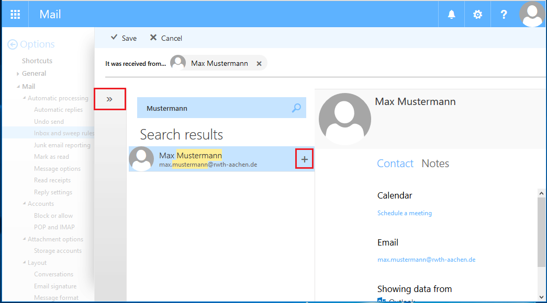This screenshot has width=547, height=303.
Task: Save the rule with the checkmark icon
Action: coord(116,38)
